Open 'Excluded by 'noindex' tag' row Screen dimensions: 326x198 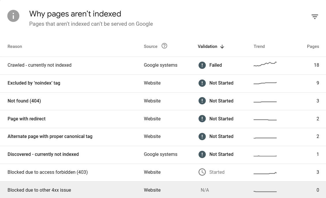[163, 83]
